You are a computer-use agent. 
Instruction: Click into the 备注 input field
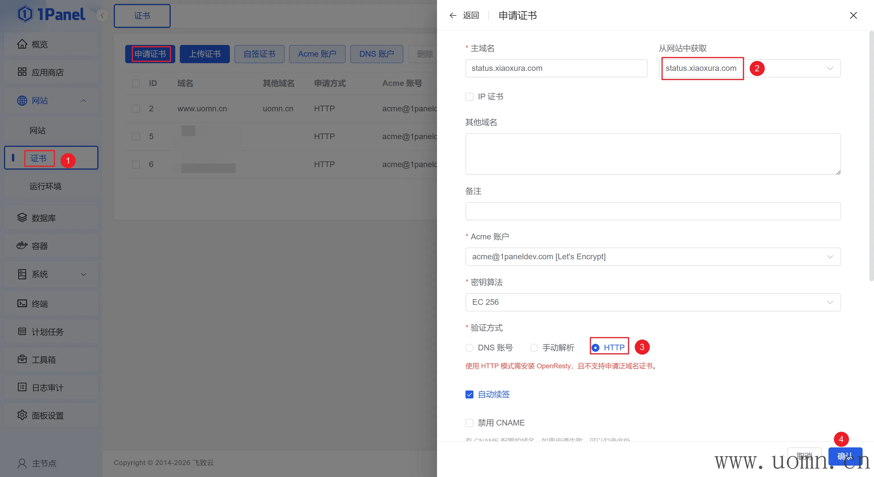[x=652, y=211]
